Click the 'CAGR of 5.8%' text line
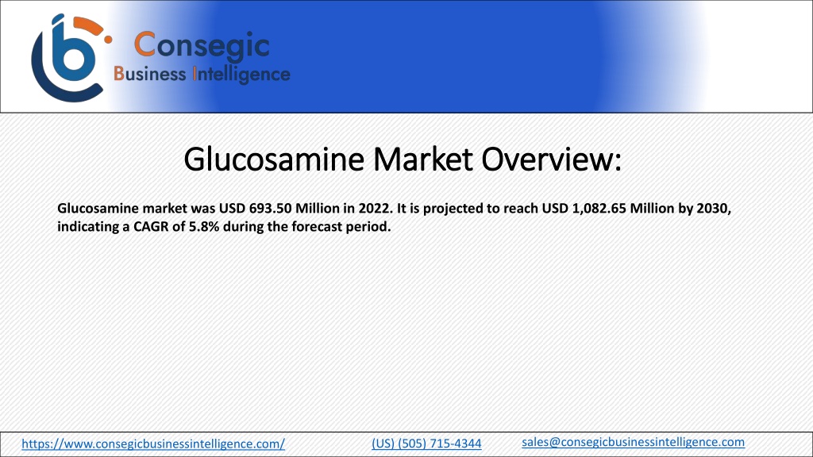The image size is (813, 457). click(x=224, y=227)
